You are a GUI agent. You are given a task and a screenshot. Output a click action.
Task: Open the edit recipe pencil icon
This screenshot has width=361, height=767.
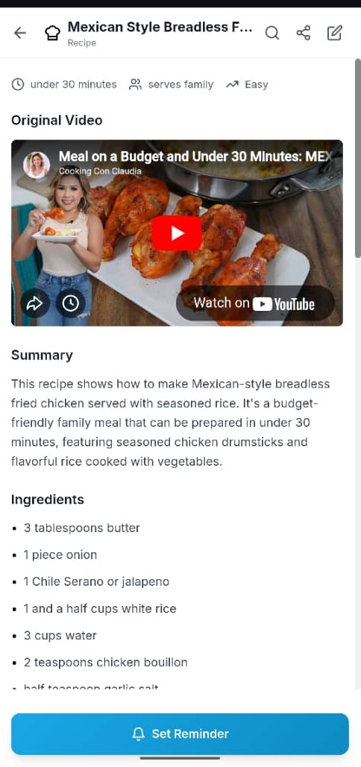tap(335, 33)
